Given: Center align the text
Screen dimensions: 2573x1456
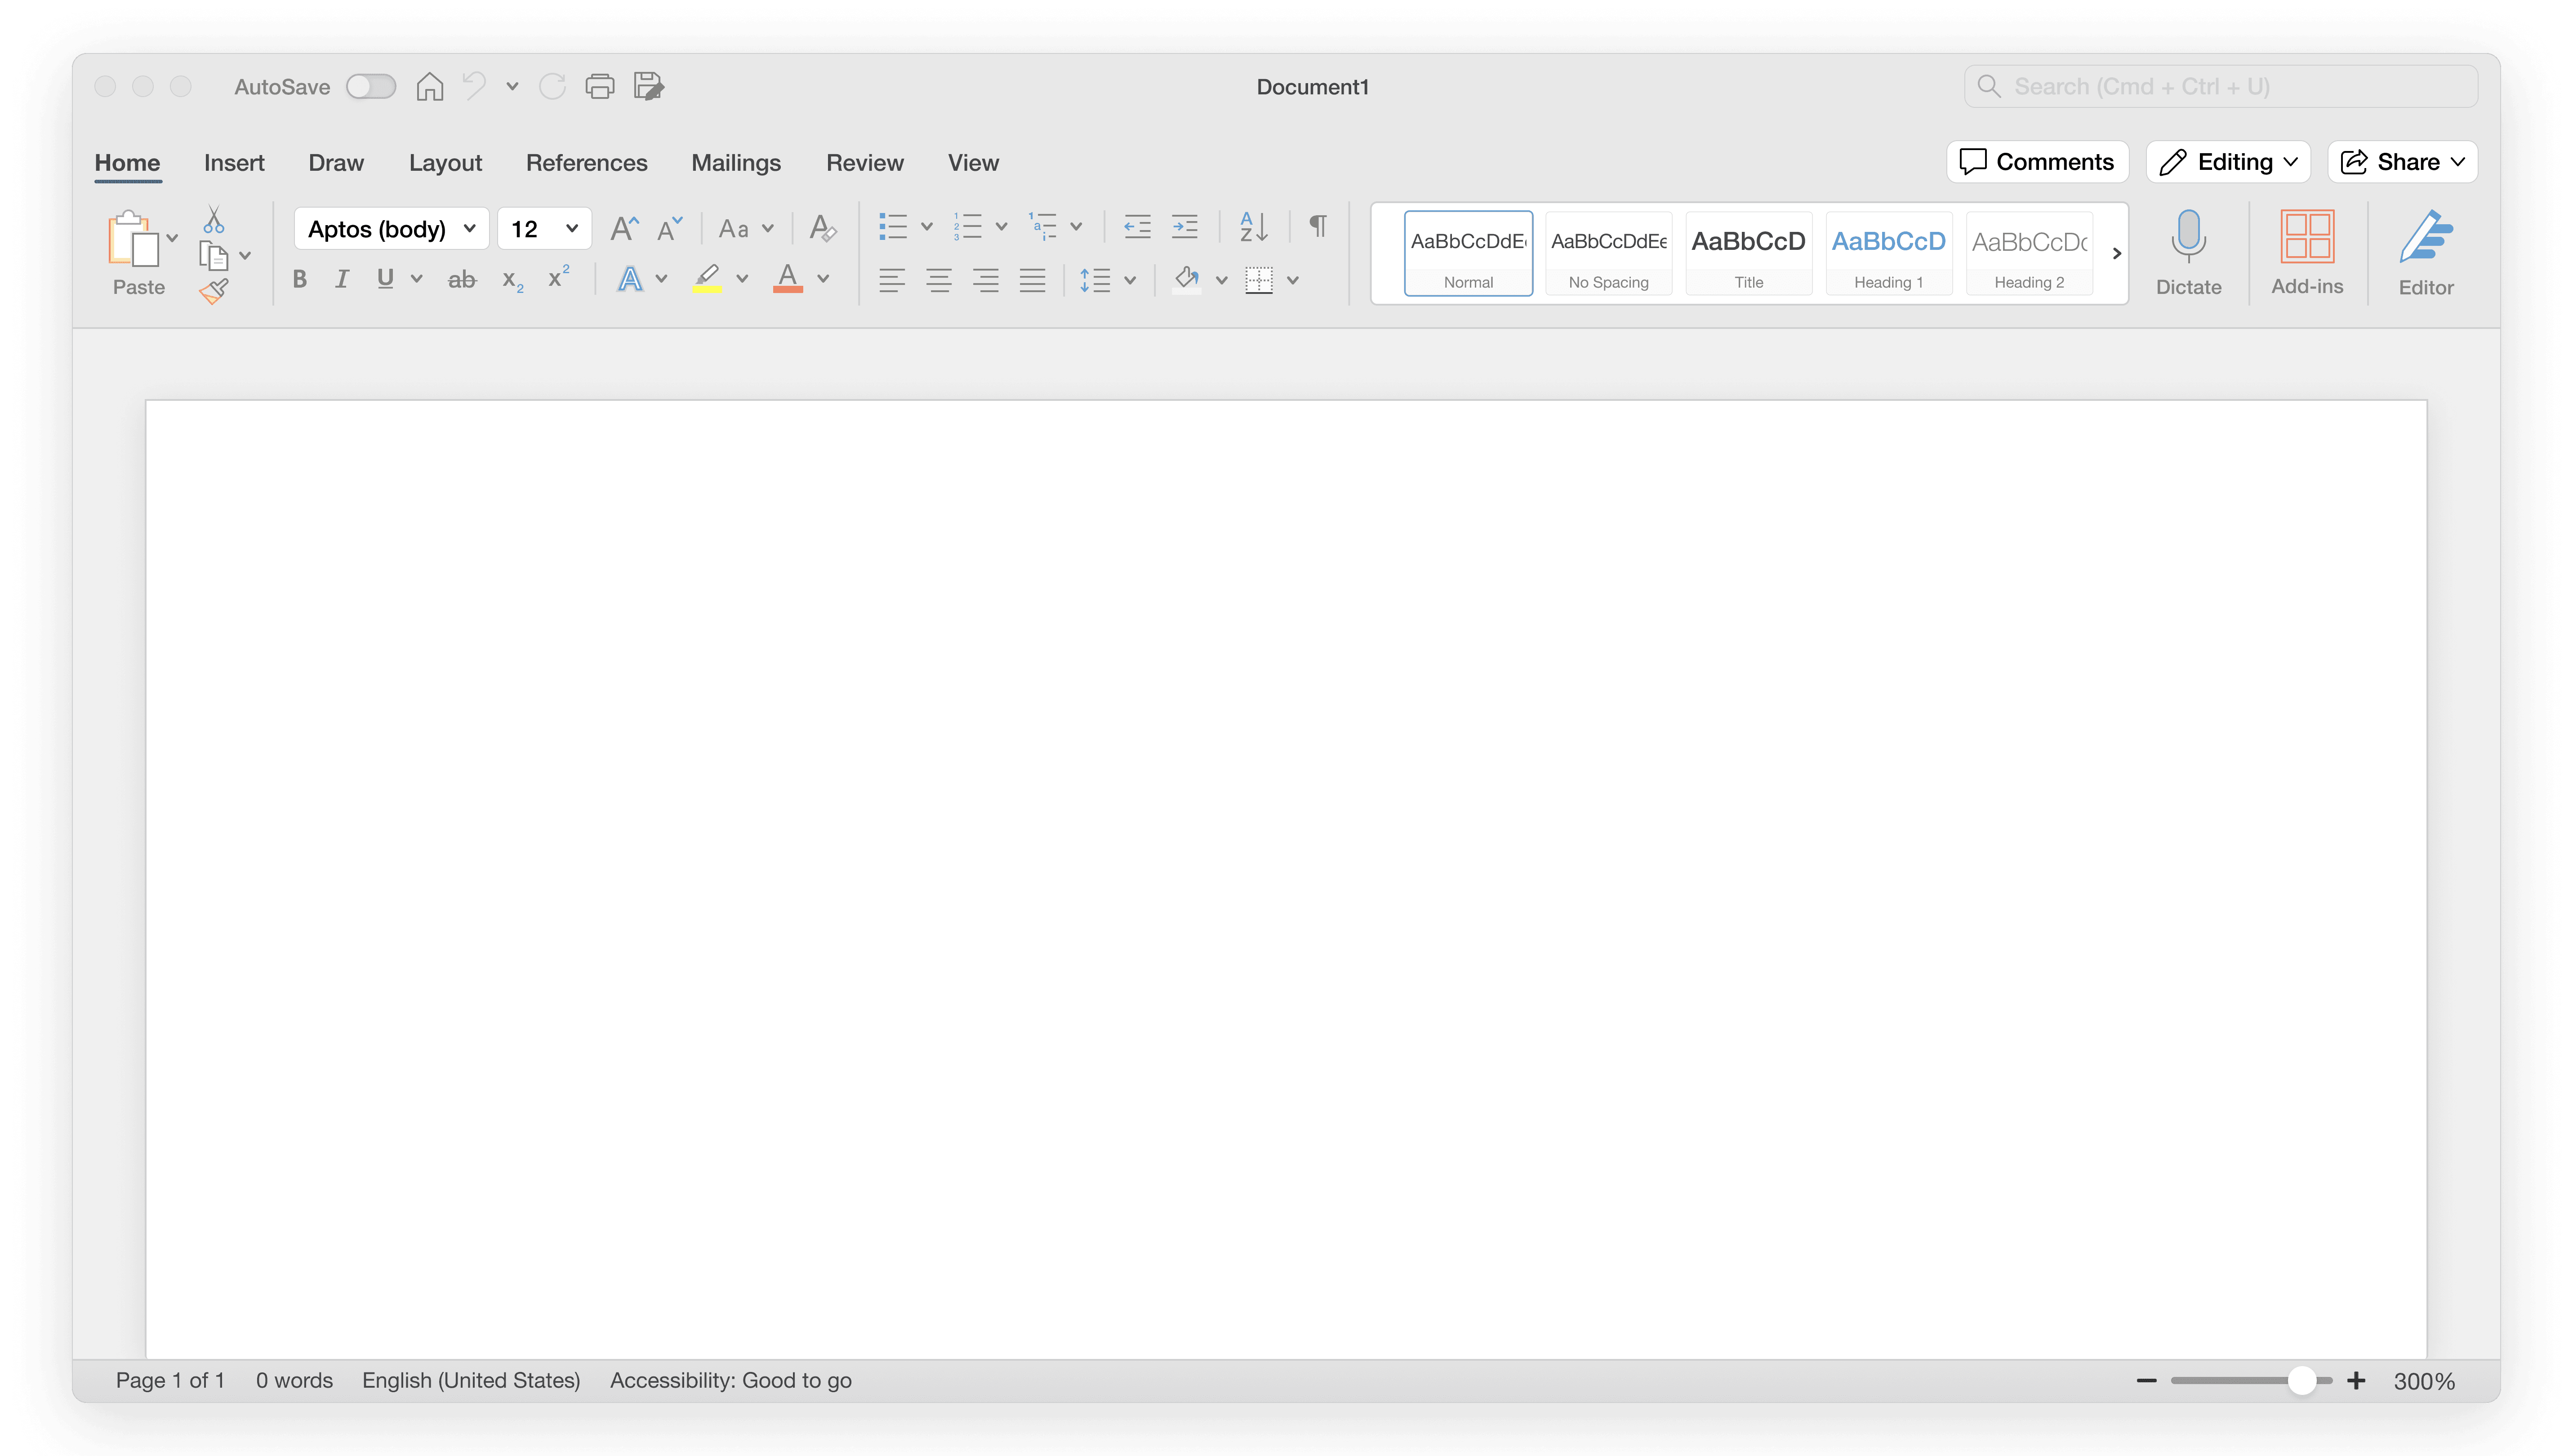Looking at the screenshot, I should pyautogui.click(x=938, y=280).
